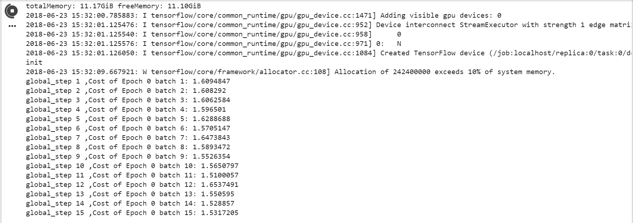Click the last line, global_step 15
This screenshot has height=223, width=633.
click(x=132, y=213)
